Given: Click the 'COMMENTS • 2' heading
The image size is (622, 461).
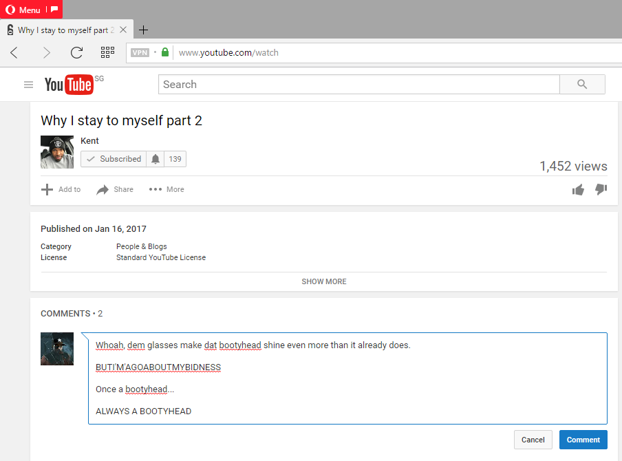Looking at the screenshot, I should (x=72, y=314).
